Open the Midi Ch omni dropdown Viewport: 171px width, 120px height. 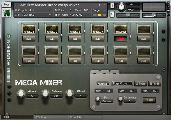pos(33,15)
